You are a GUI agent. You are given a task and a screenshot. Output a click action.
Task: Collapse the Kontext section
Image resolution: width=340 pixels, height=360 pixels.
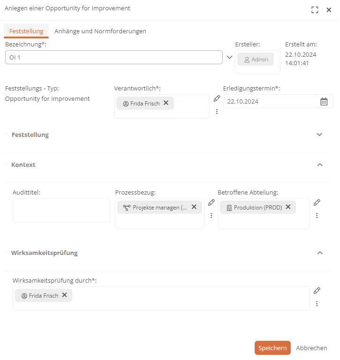(320, 165)
